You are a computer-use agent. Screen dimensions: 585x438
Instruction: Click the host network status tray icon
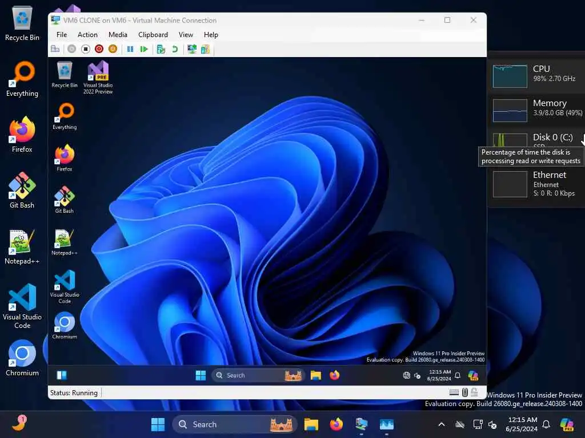coord(478,424)
